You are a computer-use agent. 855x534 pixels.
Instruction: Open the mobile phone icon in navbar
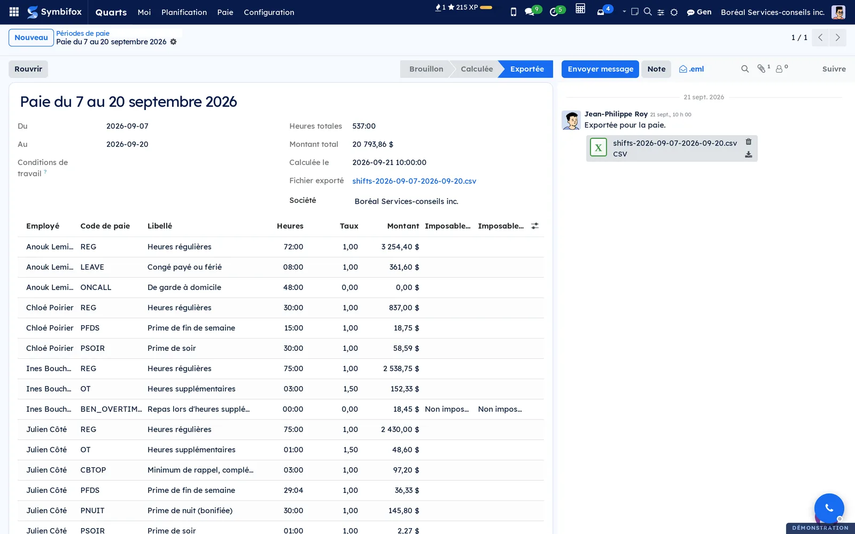514,12
